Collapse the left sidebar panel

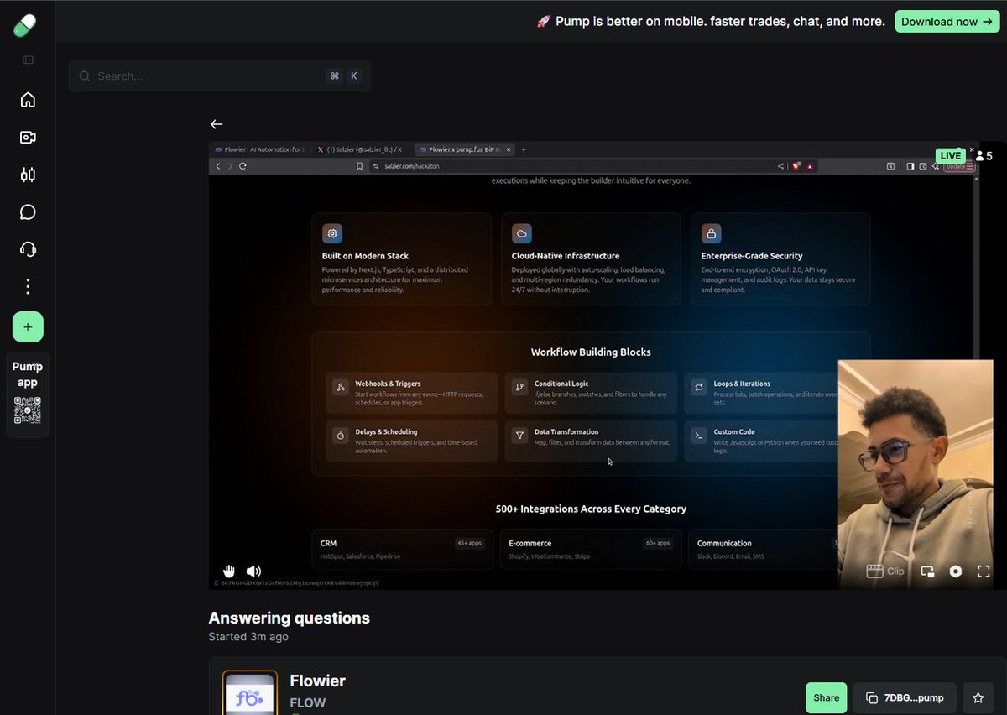28,60
